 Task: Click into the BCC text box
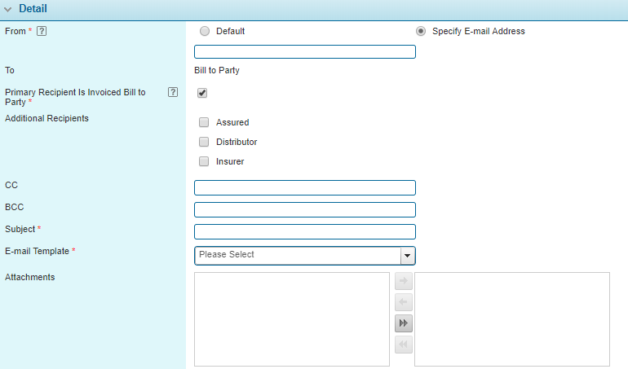tap(305, 210)
